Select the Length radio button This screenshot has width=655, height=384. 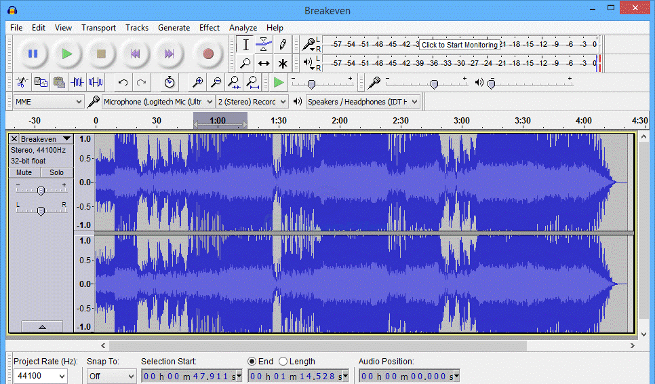click(x=283, y=362)
